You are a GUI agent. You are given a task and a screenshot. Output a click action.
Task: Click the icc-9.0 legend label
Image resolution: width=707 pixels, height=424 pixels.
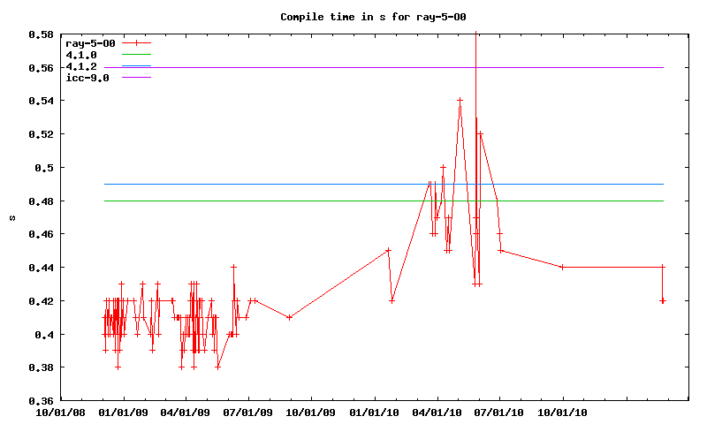(87, 77)
